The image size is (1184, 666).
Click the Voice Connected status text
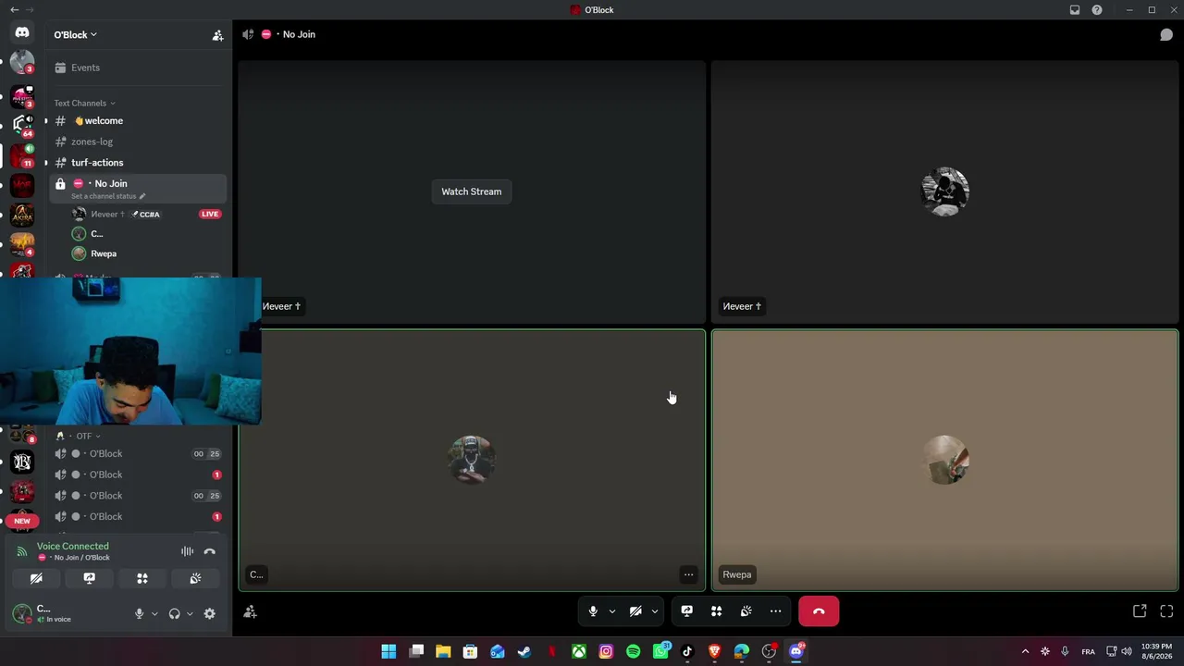click(72, 546)
